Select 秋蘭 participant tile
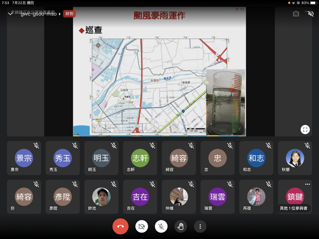 coord(295,158)
